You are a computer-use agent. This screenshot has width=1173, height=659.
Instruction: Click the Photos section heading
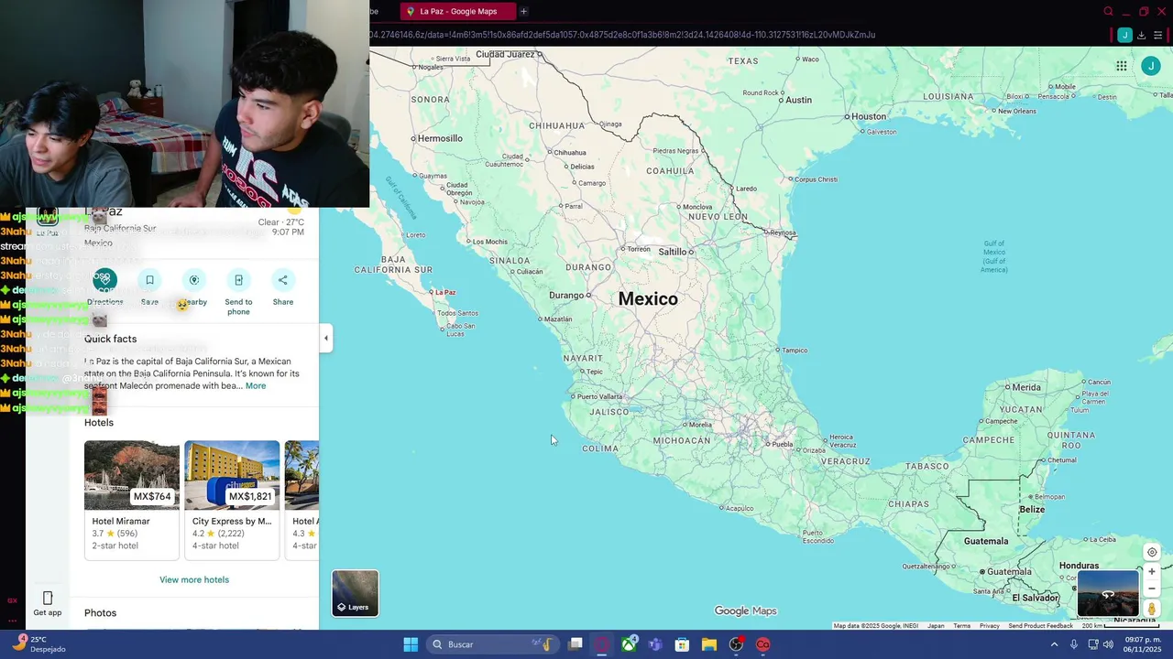pyautogui.click(x=100, y=613)
